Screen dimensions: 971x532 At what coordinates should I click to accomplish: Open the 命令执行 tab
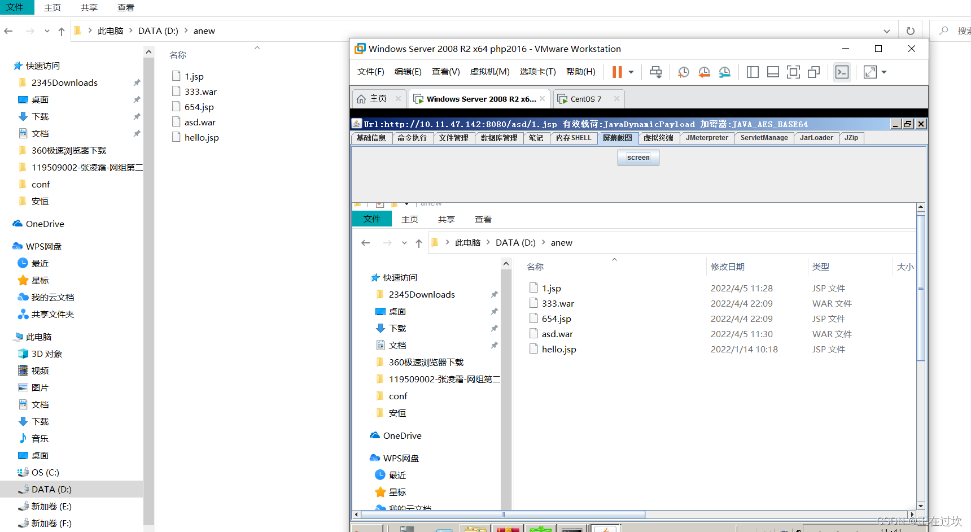[x=412, y=138]
